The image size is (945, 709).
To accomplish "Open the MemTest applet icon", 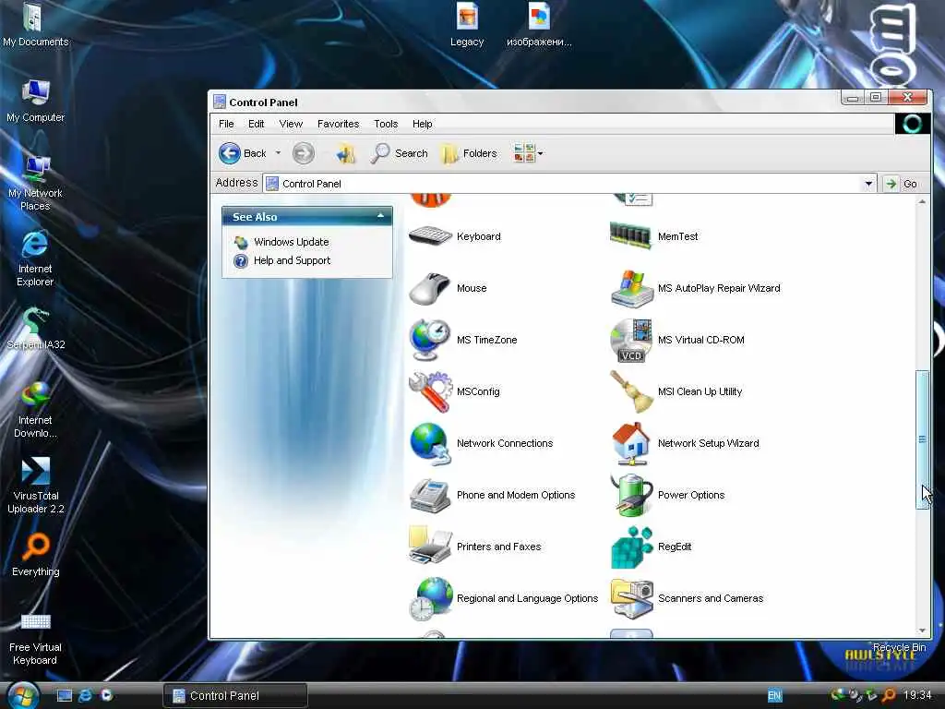I will tap(630, 235).
